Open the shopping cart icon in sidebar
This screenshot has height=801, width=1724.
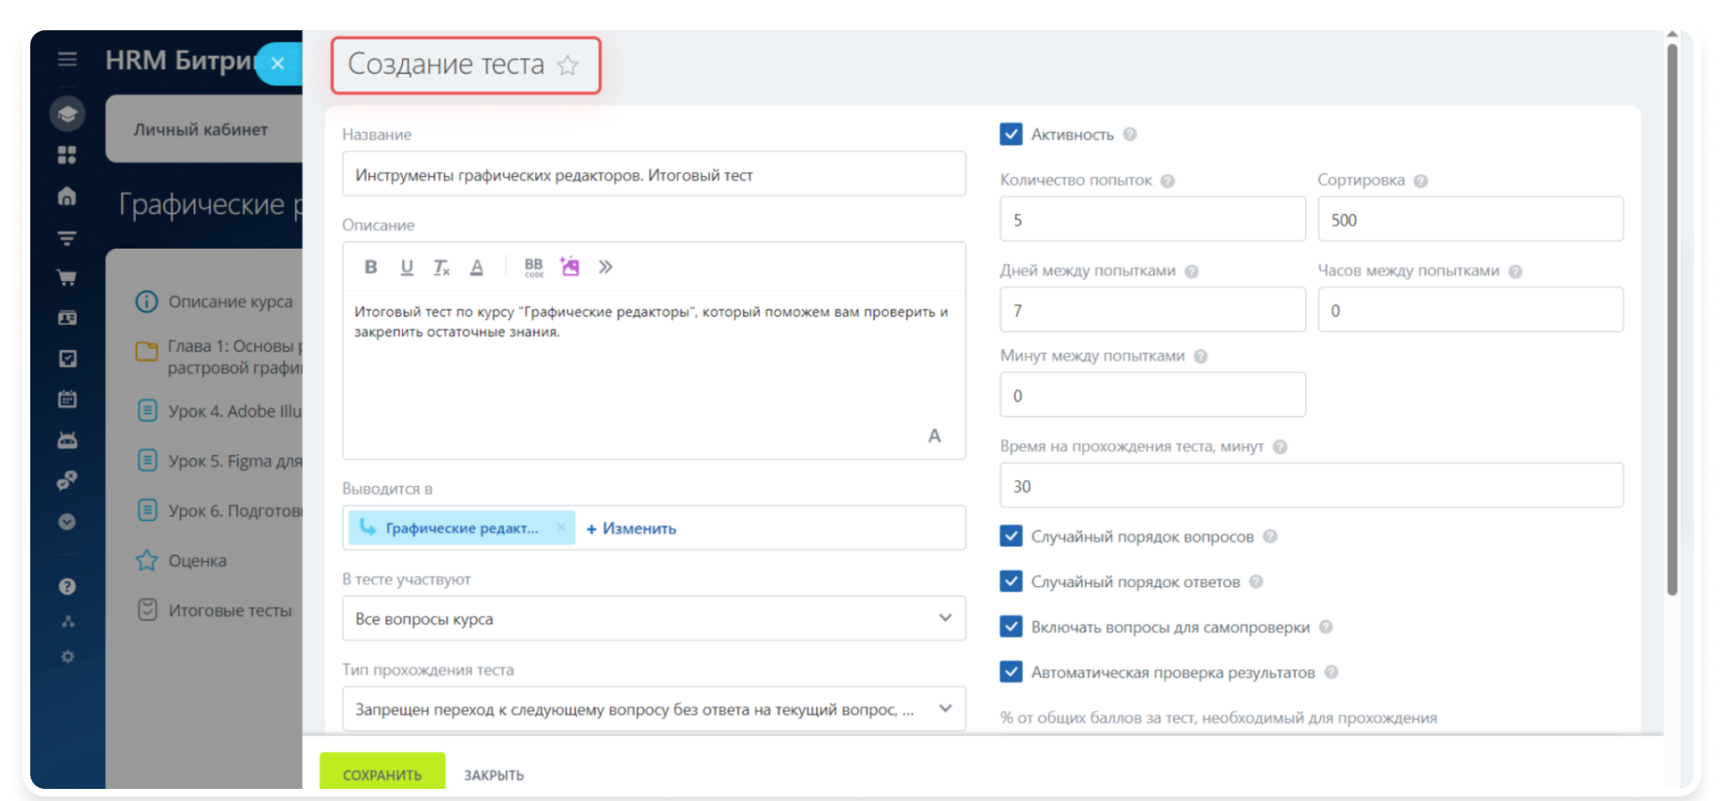point(67,277)
